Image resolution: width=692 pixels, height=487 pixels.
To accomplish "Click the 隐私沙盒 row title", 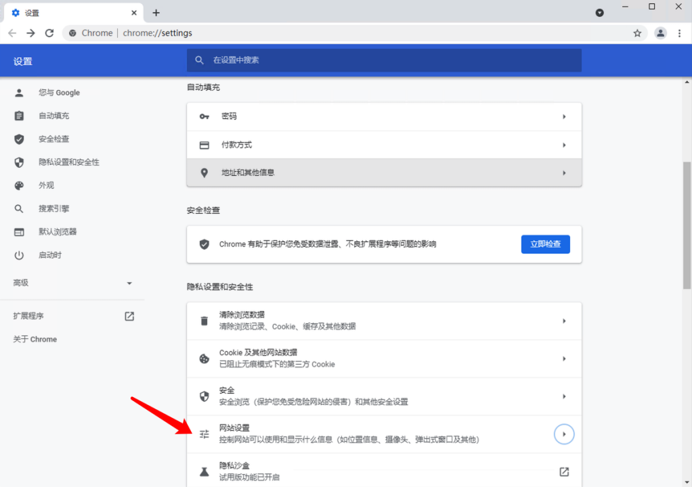I will coord(234,466).
